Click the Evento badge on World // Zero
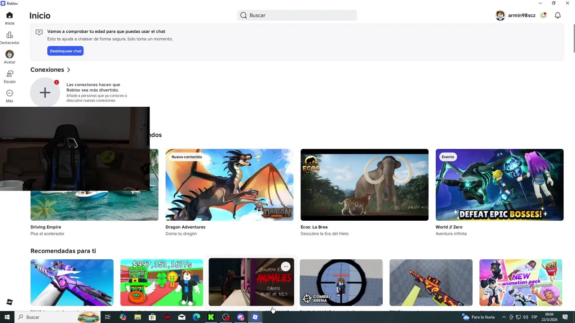Image resolution: width=575 pixels, height=323 pixels. (448, 157)
